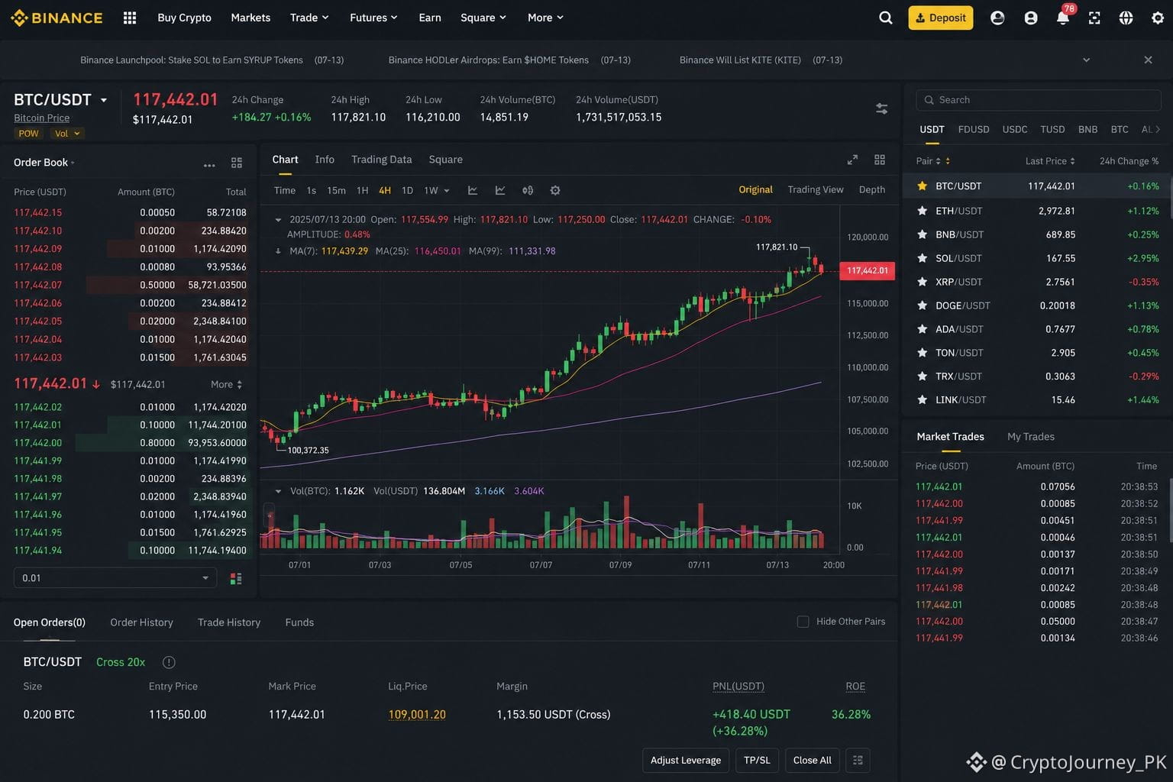
Task: Open the wallet face icon next to Deposit
Action: pos(997,18)
